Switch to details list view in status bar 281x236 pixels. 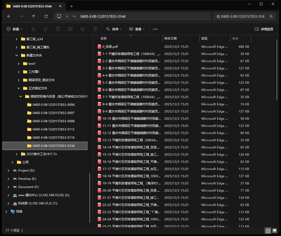pos(268,231)
